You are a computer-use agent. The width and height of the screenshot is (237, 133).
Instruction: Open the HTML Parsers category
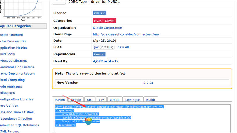coord(10,131)
